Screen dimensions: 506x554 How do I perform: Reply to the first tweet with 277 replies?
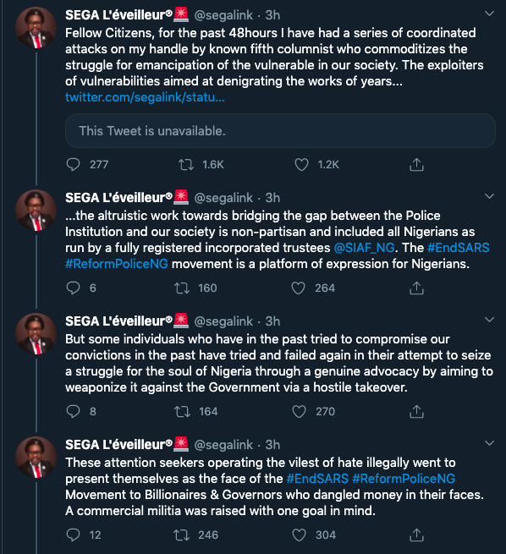74,165
